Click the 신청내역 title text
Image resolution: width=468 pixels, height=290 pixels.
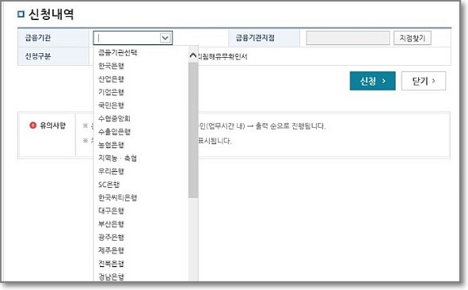click(x=51, y=14)
